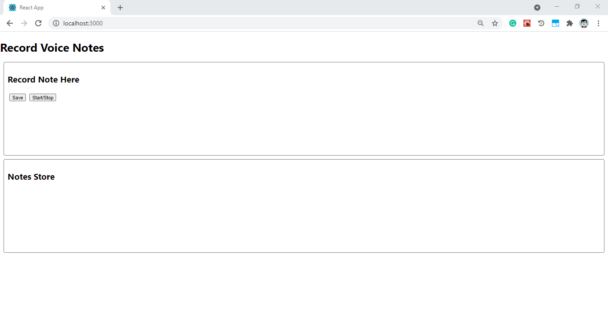Open the Chrome three-dot menu

click(599, 23)
